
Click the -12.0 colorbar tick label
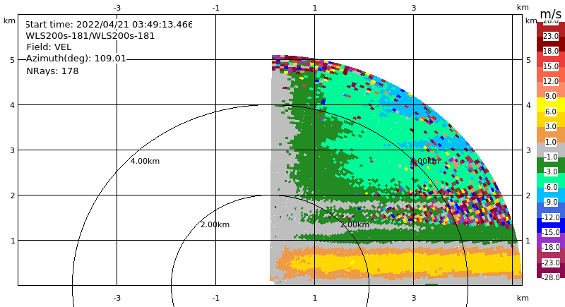point(551,217)
